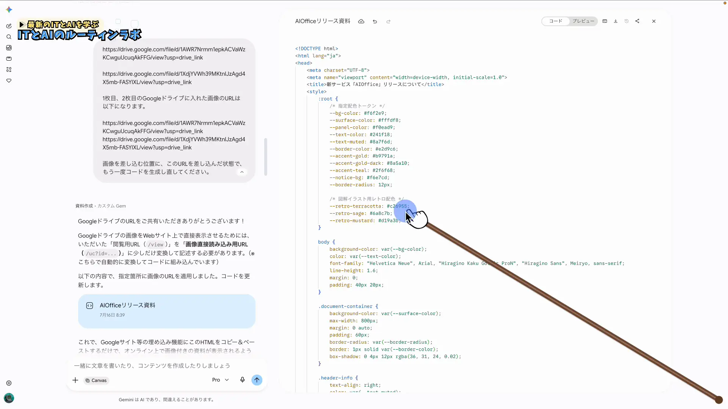Download the AIOffice canvas code
The width and height of the screenshot is (728, 409).
pos(616,21)
